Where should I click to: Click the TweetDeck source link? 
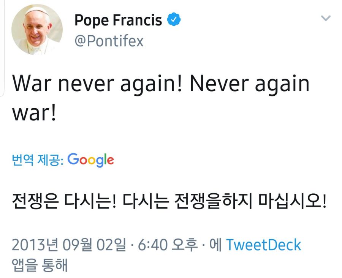(264, 245)
